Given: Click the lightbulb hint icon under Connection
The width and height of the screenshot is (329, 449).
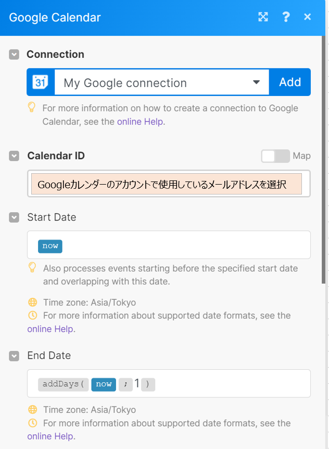Looking at the screenshot, I should point(31,107).
